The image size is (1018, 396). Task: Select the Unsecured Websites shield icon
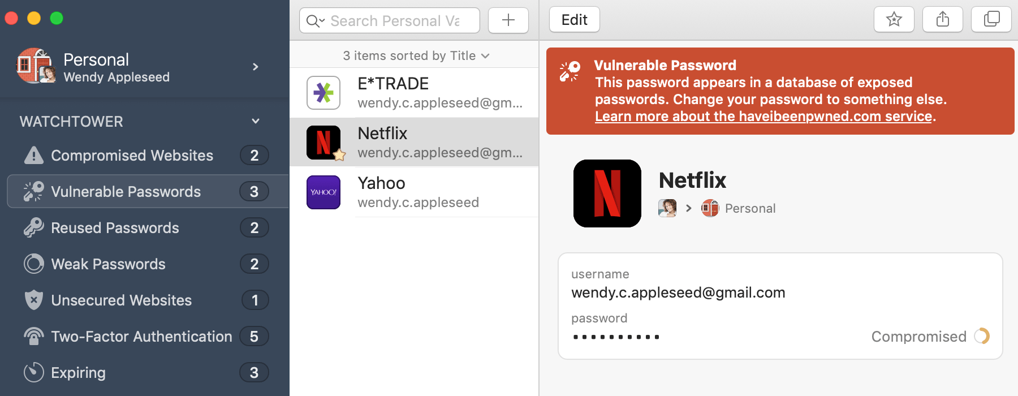[33, 300]
